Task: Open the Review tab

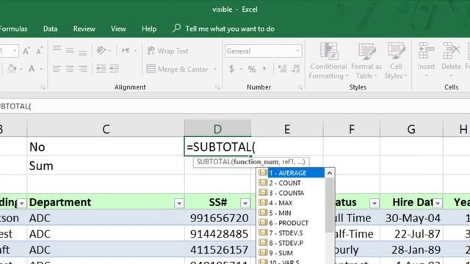Action: coord(84,29)
